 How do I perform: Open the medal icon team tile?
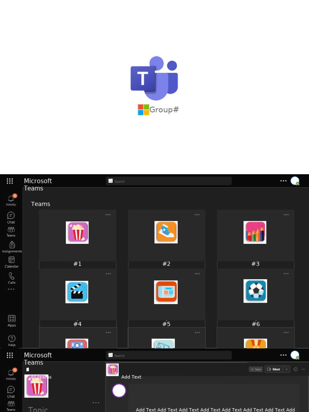255,344
